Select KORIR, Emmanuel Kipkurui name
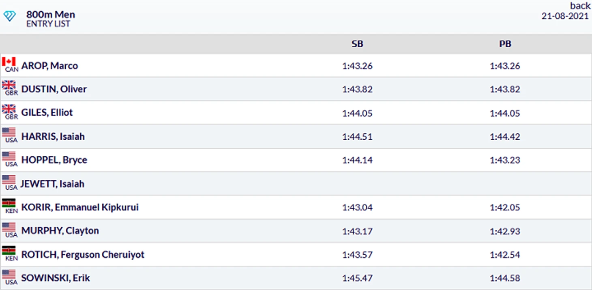The height and width of the screenshot is (290, 592). point(80,207)
